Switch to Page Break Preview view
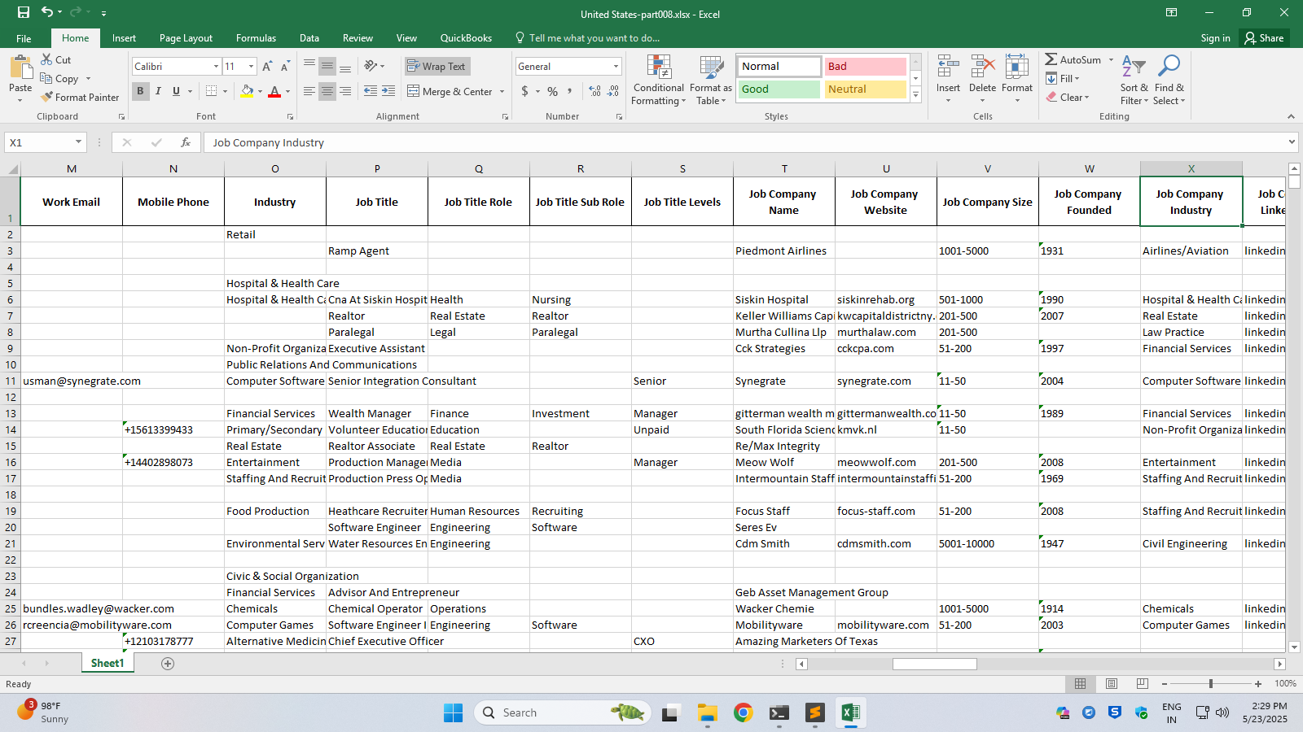Viewport: 1303px width, 732px height. pos(1143,684)
